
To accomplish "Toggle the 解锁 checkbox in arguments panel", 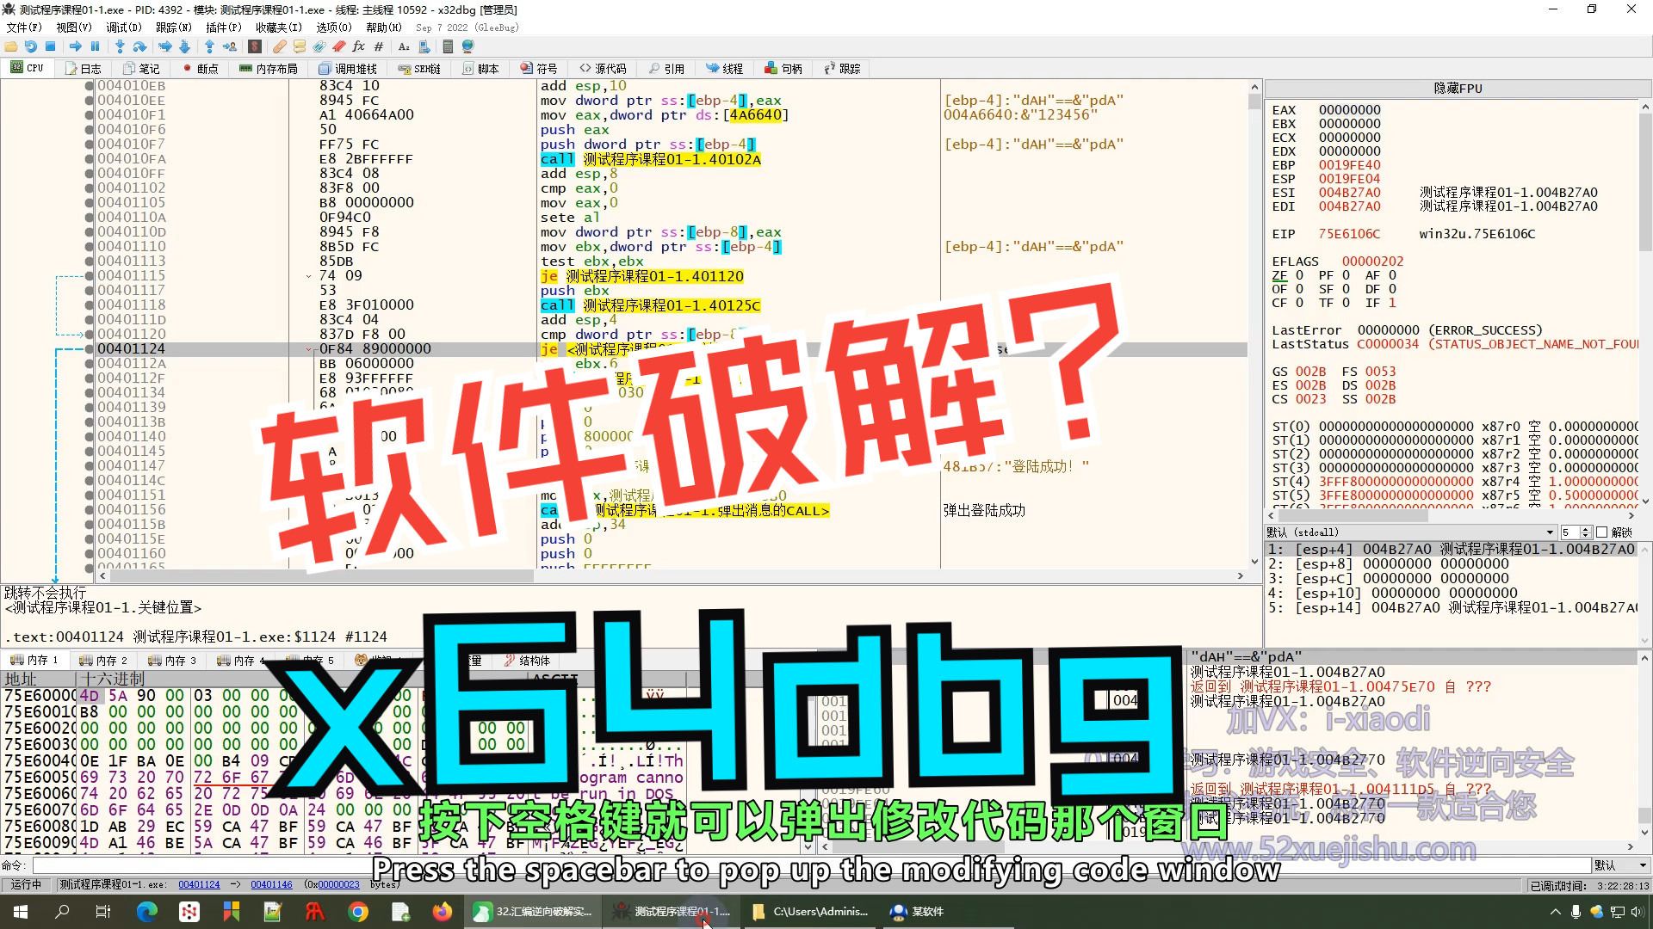I will click(1602, 532).
